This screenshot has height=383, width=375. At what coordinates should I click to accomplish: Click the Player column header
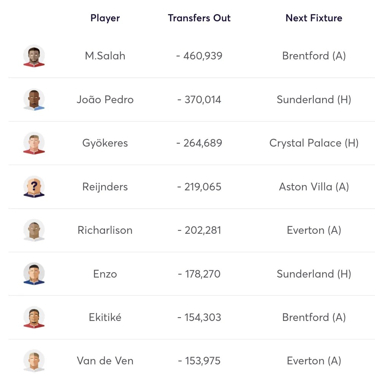pyautogui.click(x=105, y=18)
